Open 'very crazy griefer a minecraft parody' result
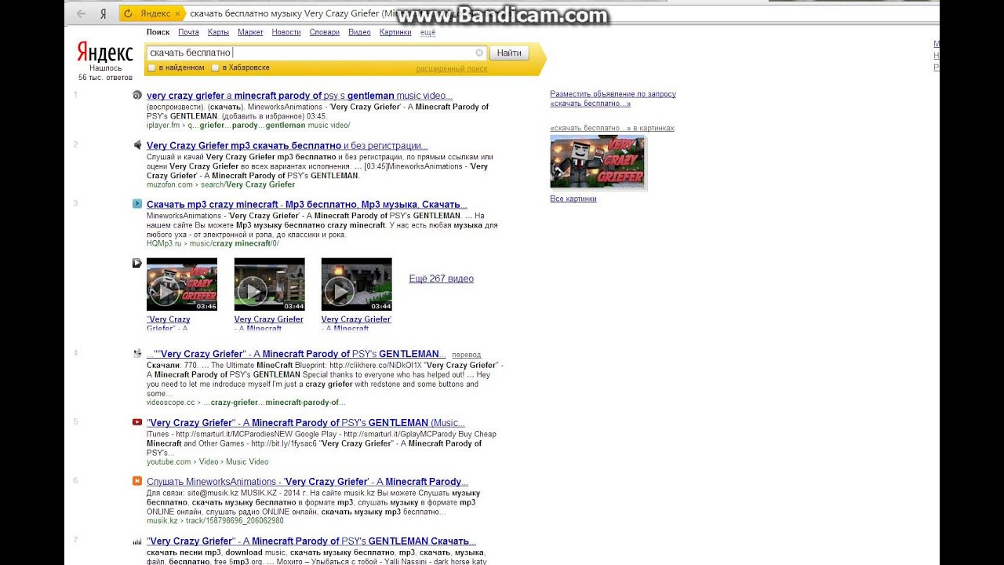Image resolution: width=1004 pixels, height=565 pixels. (x=300, y=96)
